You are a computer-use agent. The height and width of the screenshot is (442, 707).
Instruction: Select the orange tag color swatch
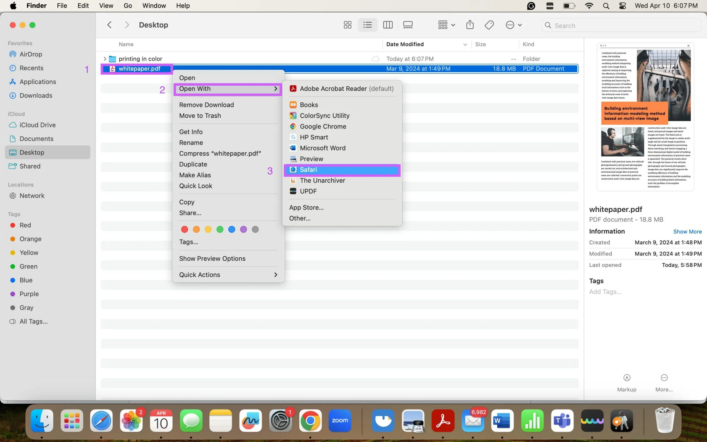click(196, 229)
